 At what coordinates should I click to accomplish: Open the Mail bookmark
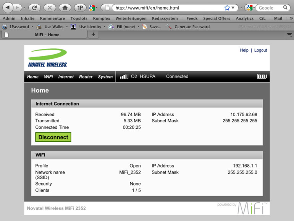click(x=278, y=18)
